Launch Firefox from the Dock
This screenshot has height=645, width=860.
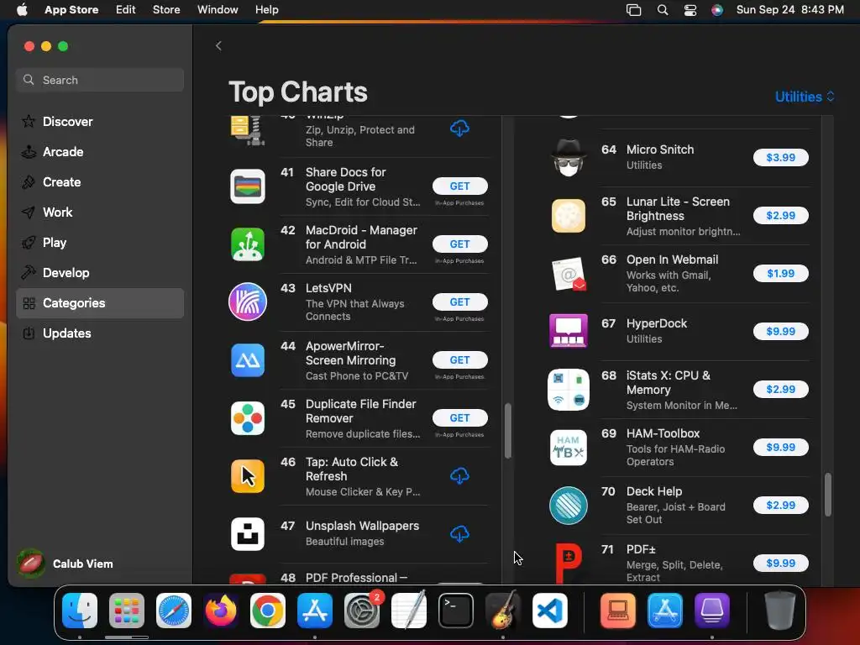[221, 611]
